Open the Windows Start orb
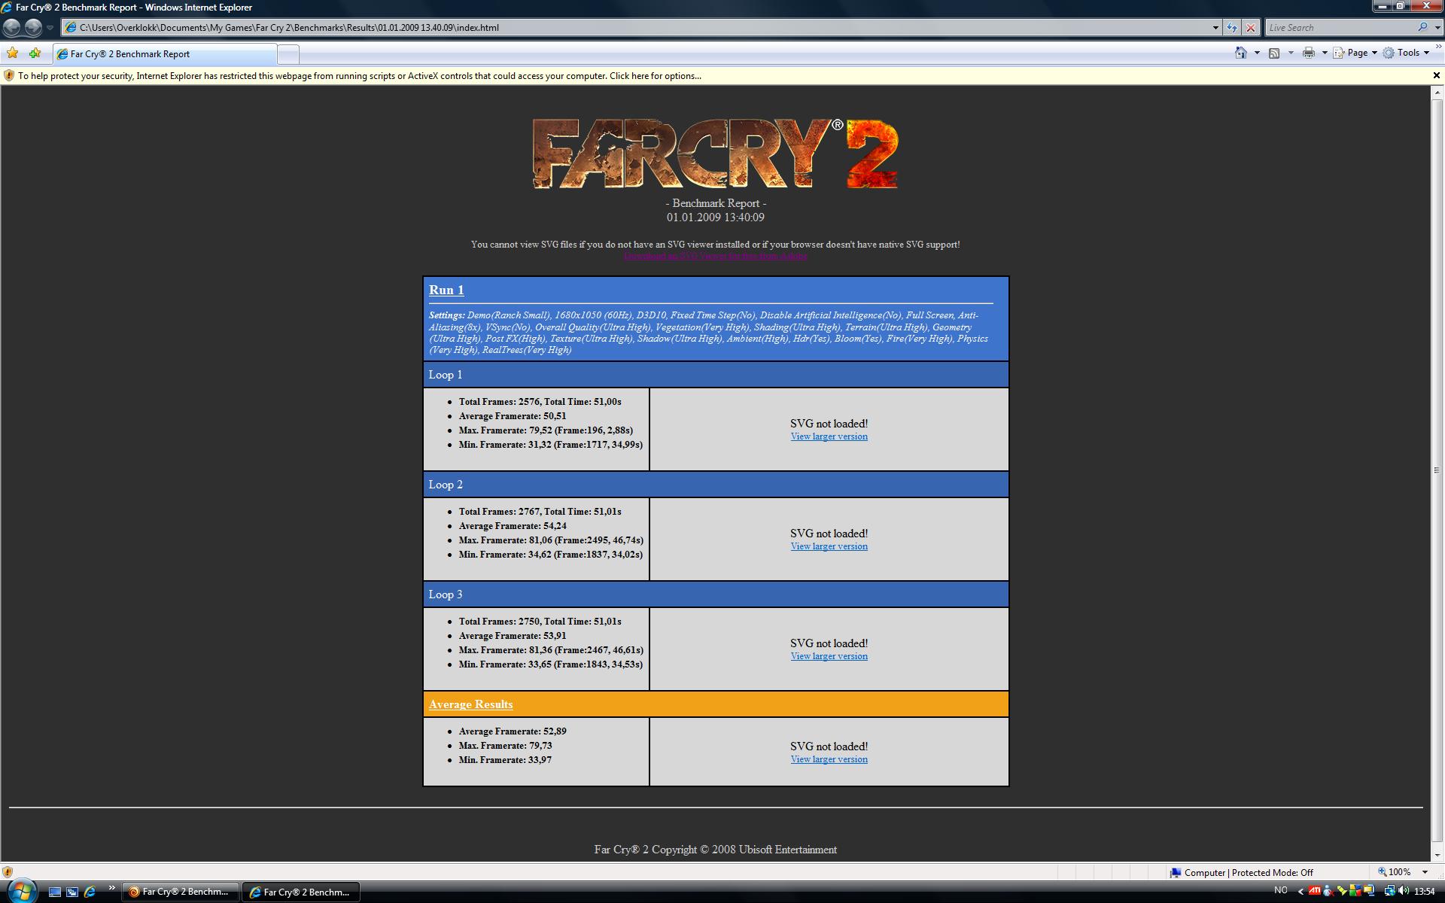Image resolution: width=1445 pixels, height=903 pixels. coord(21,892)
